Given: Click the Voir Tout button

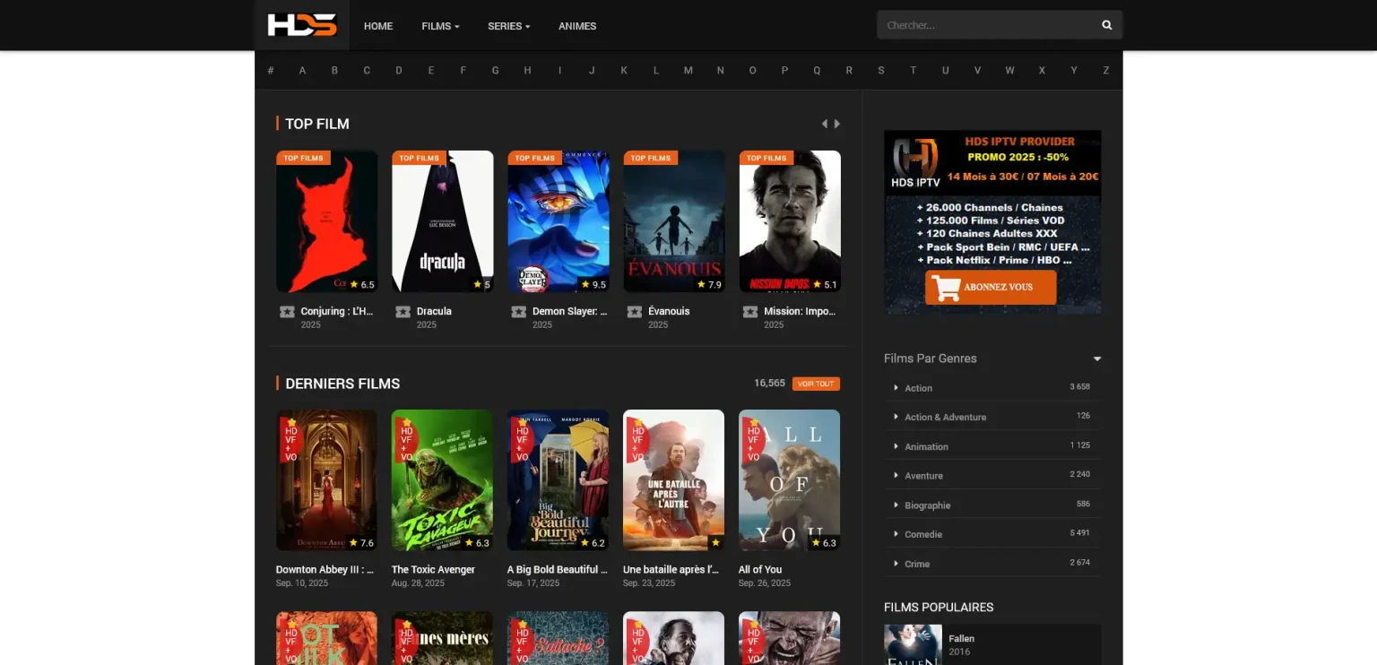Looking at the screenshot, I should 816,384.
